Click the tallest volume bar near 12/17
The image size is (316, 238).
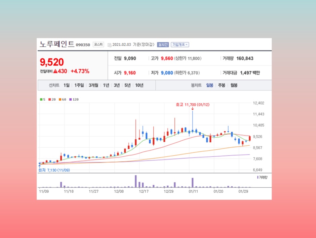pyautogui.click(x=135, y=181)
